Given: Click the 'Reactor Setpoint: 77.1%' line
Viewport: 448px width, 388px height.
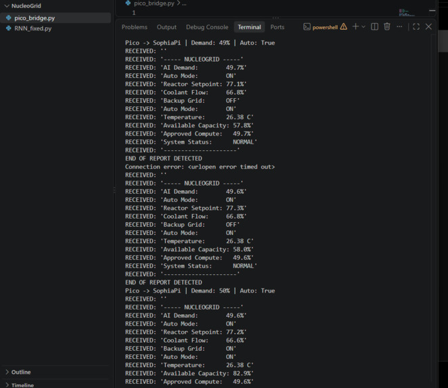Looking at the screenshot, I should point(185,84).
